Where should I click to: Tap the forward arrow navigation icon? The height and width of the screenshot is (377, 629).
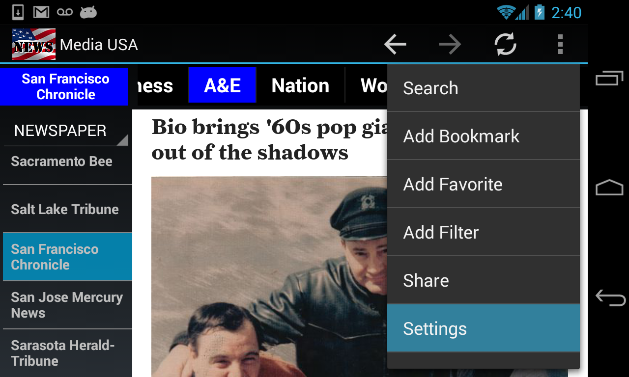click(x=450, y=45)
